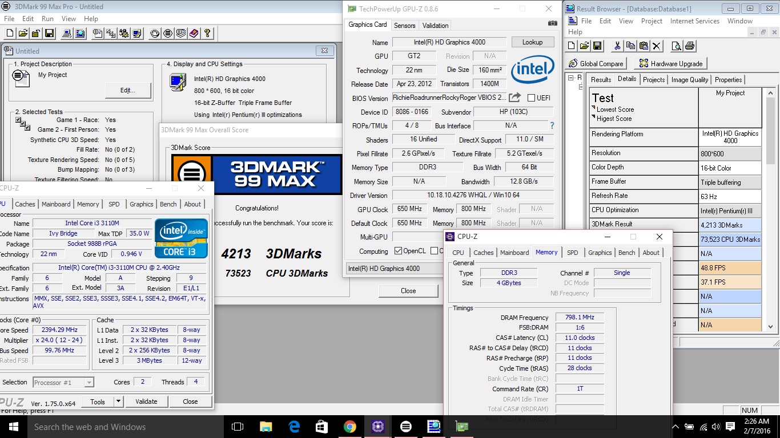Click purple help book icon in 3DMark toolbar
This screenshot has height=438, width=780.
click(194, 34)
